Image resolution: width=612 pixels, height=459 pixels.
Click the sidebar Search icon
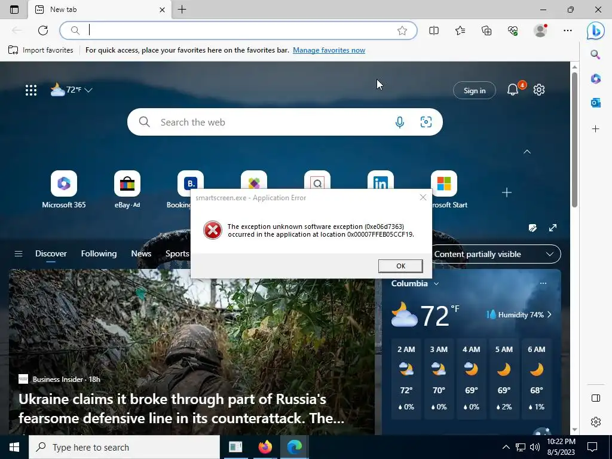595,54
